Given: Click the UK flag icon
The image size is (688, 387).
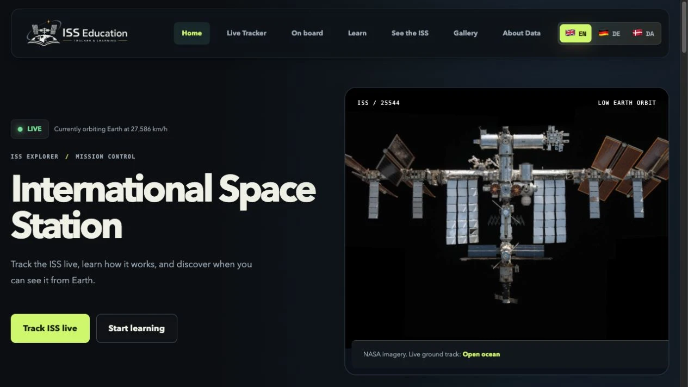Looking at the screenshot, I should [x=570, y=33].
